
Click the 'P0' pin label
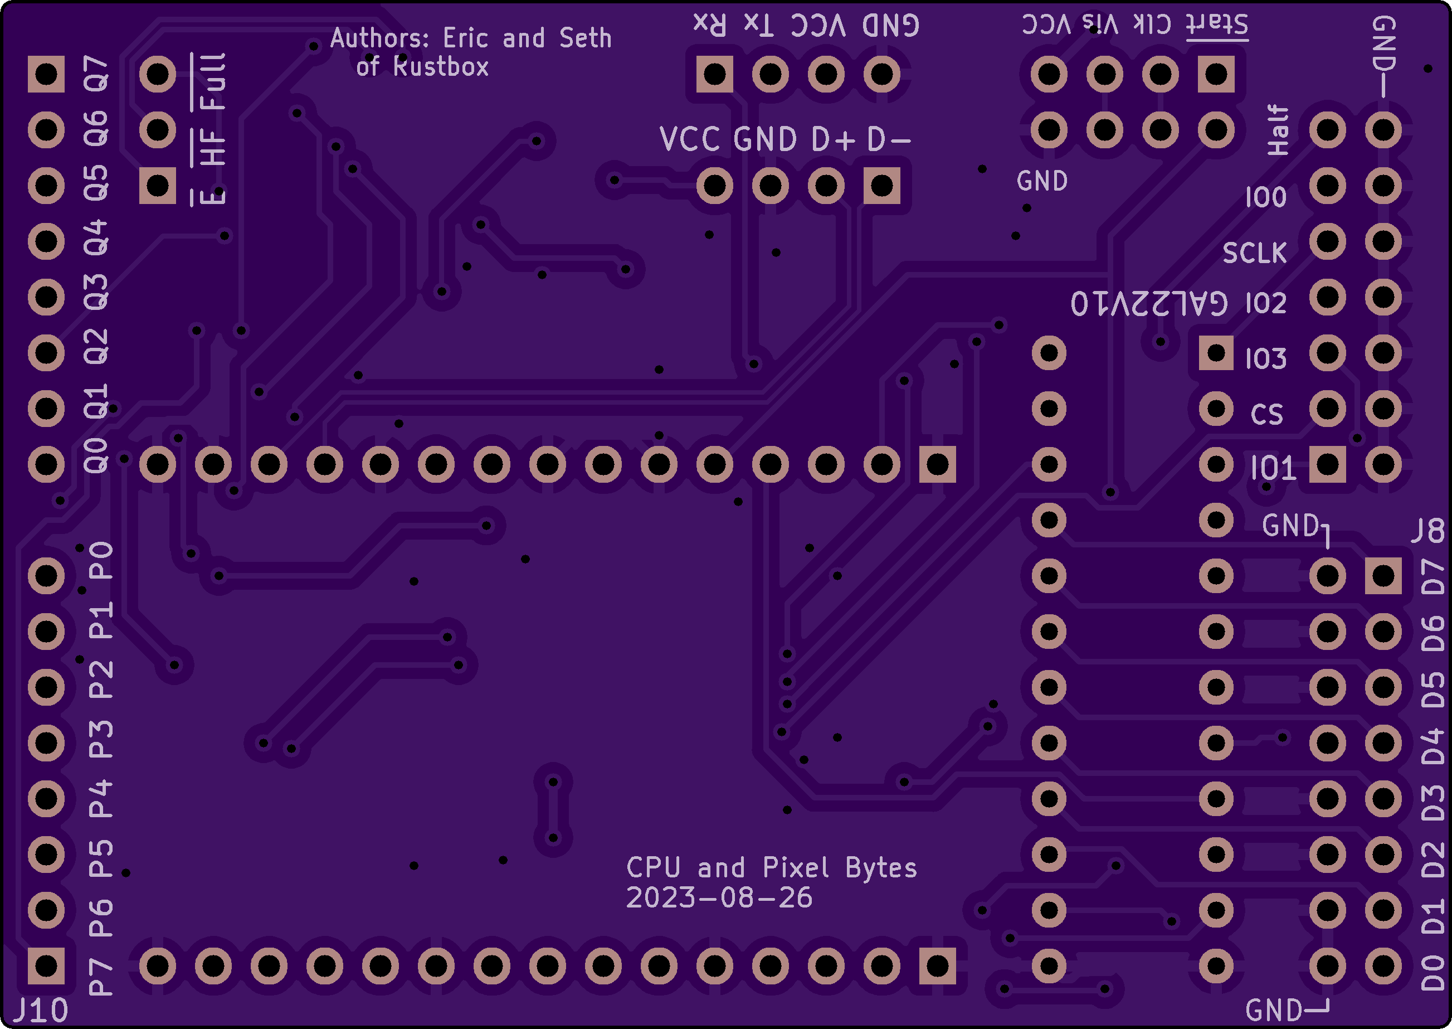[101, 560]
